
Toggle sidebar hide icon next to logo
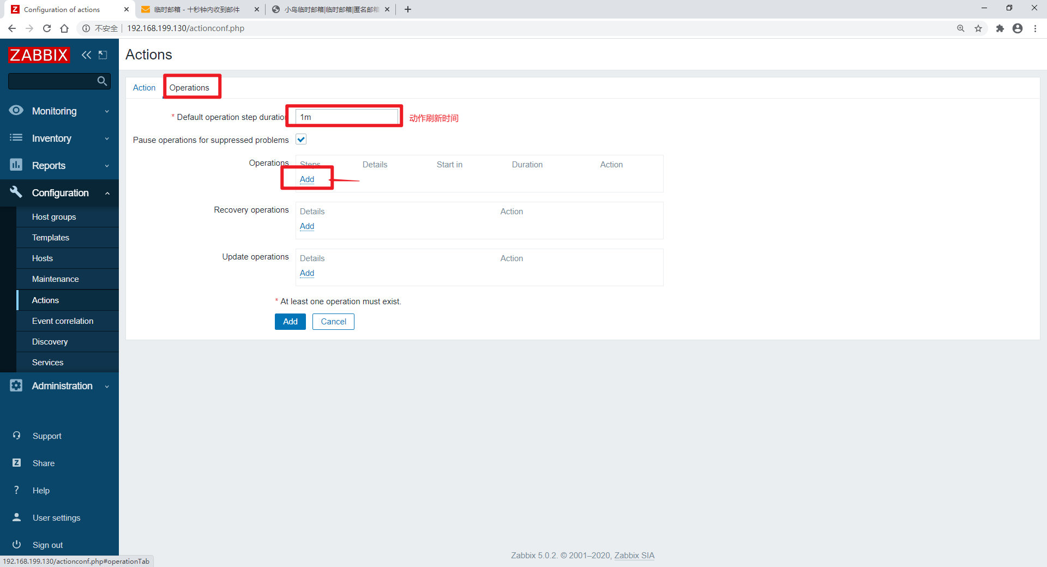(x=103, y=55)
